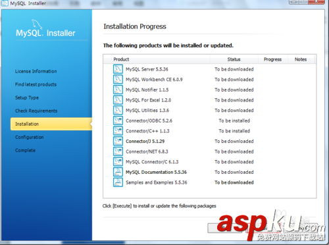Image resolution: width=329 pixels, height=245 pixels.
Task: Open the Check Requirements step
Action: point(36,111)
